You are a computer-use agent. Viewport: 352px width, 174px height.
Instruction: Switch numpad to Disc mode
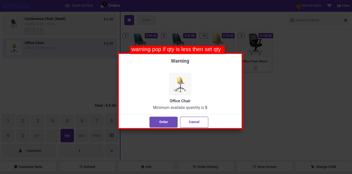coord(82,135)
